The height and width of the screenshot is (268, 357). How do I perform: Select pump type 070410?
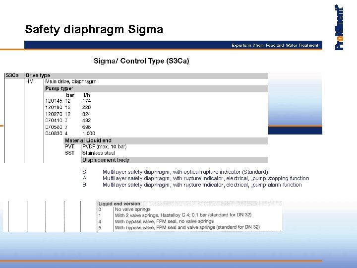(x=54, y=120)
